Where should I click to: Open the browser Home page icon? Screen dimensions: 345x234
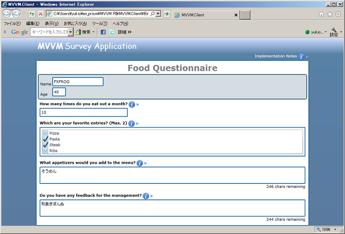pos(321,14)
